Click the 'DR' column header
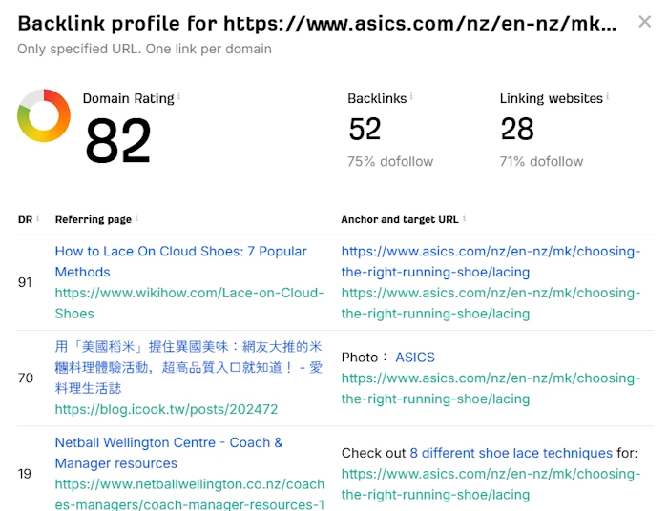668x511 pixels. (25, 219)
